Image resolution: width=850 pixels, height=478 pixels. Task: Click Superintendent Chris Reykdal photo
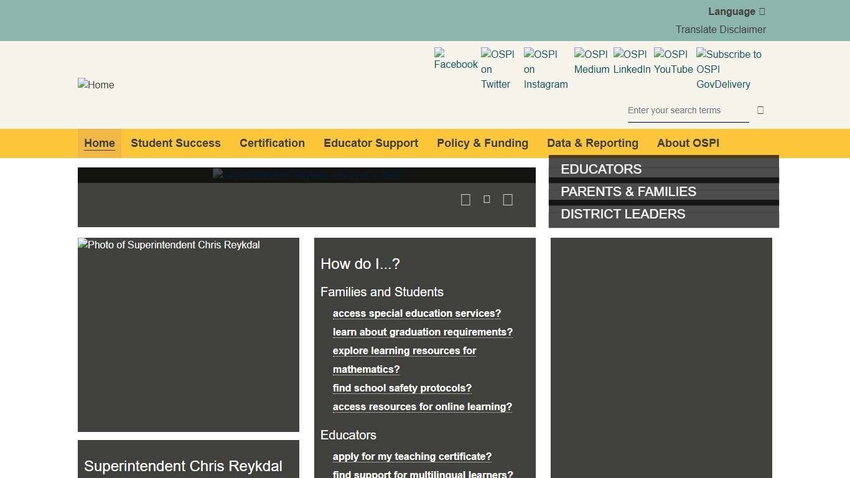click(188, 334)
